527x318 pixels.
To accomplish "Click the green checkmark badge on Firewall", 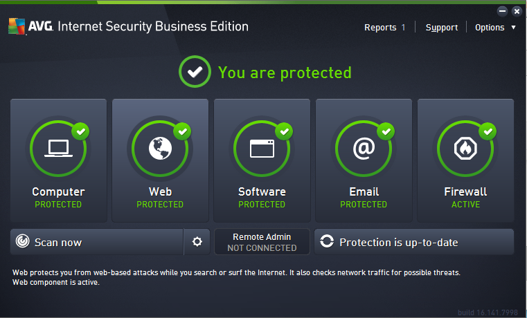I will 488,131.
